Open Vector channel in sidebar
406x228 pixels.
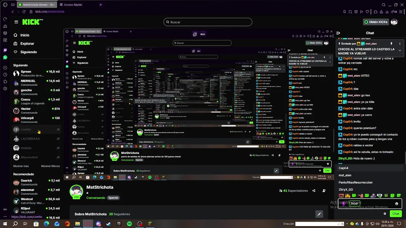36,111
